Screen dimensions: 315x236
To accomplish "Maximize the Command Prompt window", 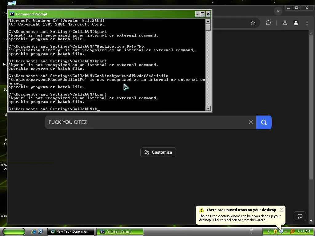I will pos(202,14).
